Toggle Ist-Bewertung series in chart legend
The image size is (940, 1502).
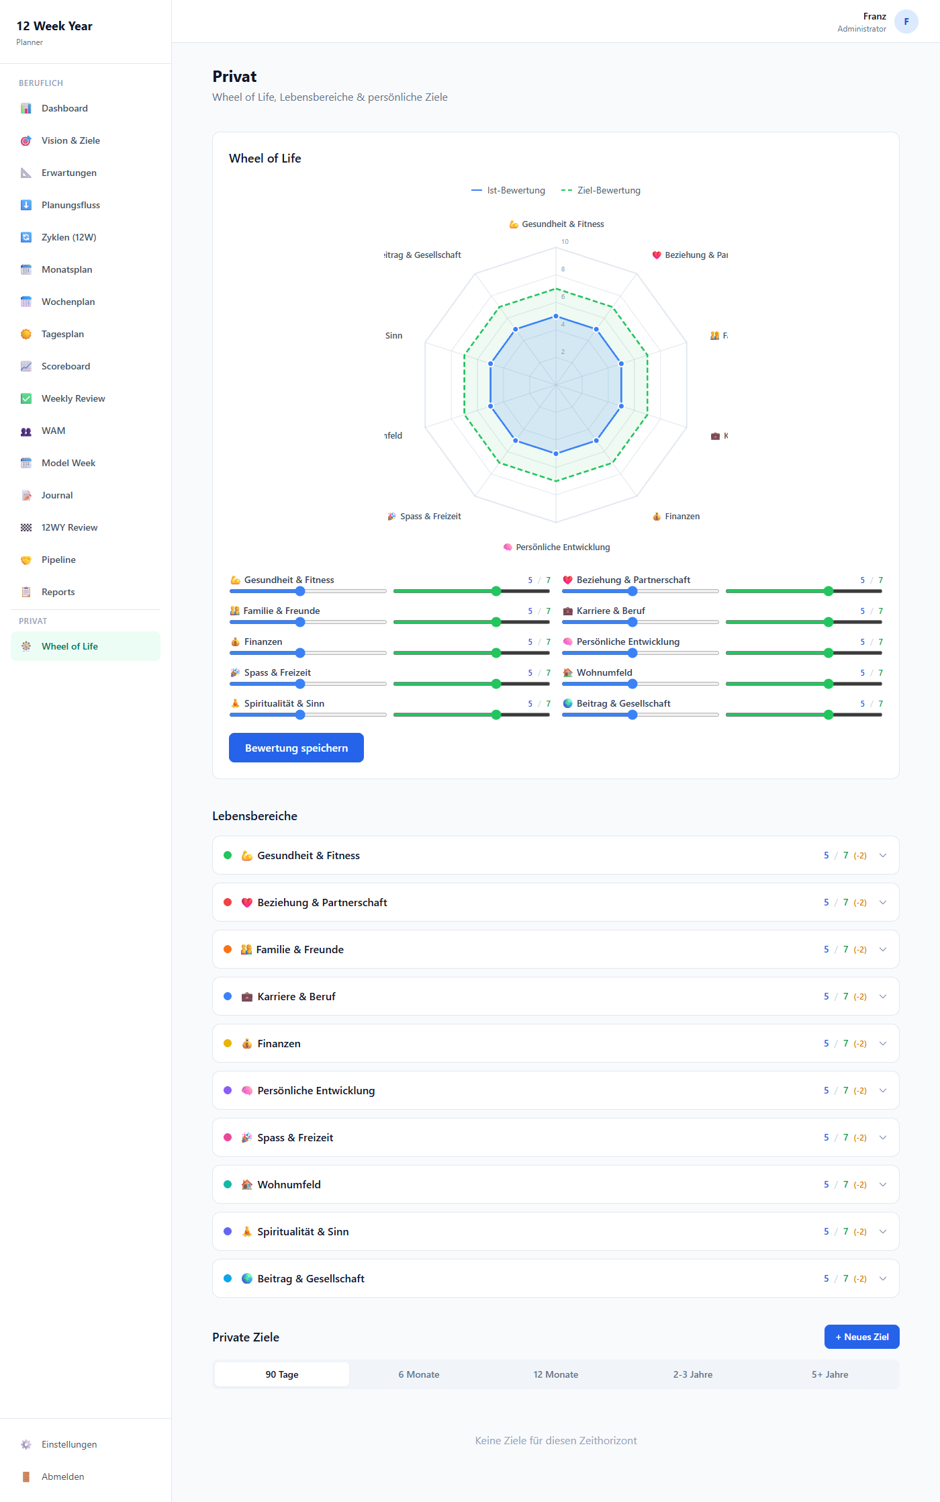click(508, 191)
